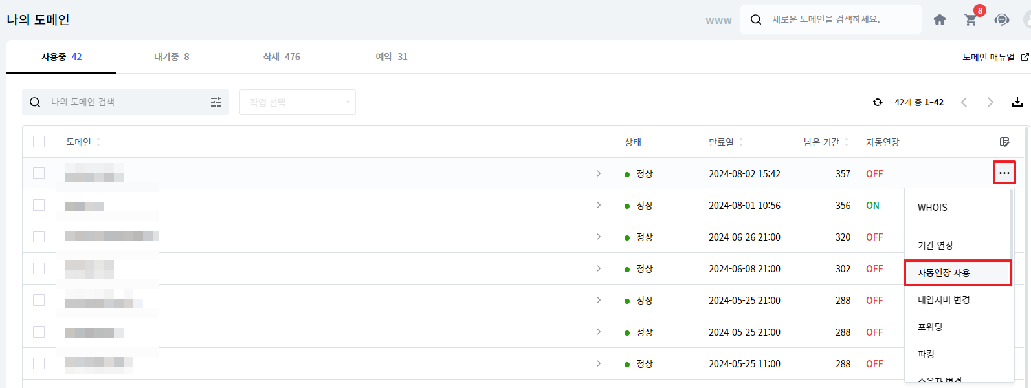Toggle ON auto-renewal for 356-day domain
Viewport: 1031px width, 388px height.
[872, 206]
